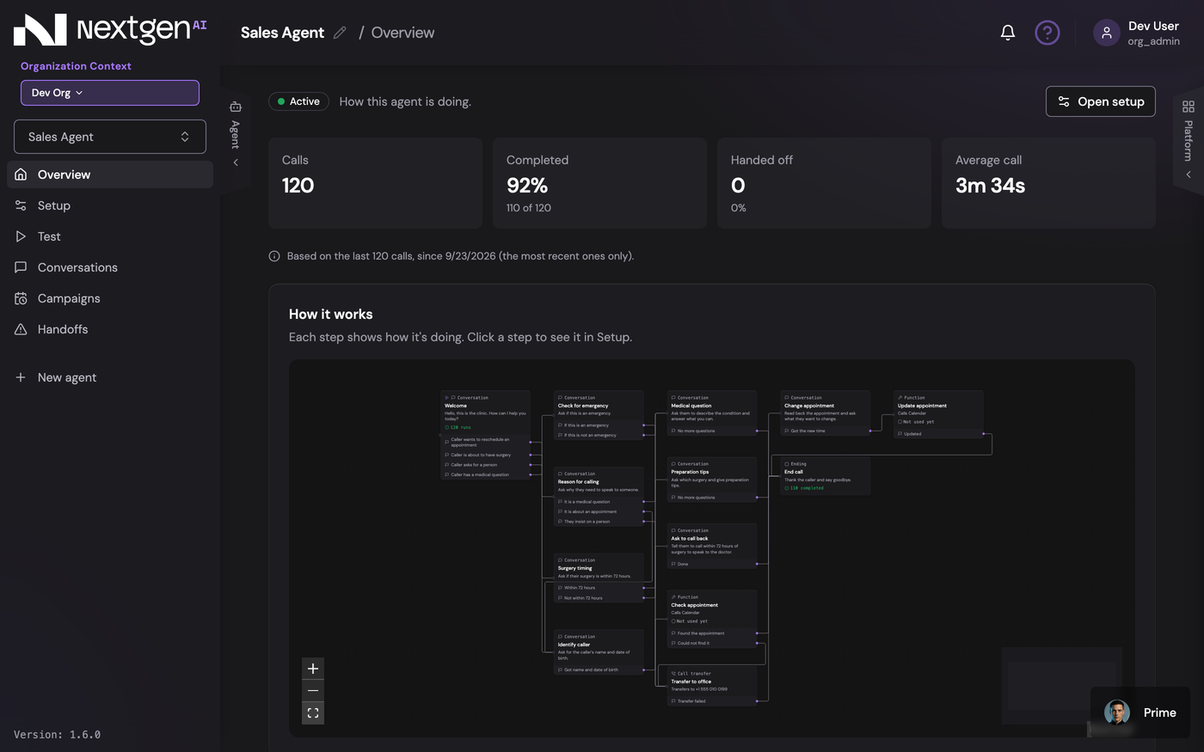Open Handoffs in the sidebar
The width and height of the screenshot is (1204, 752).
point(110,329)
